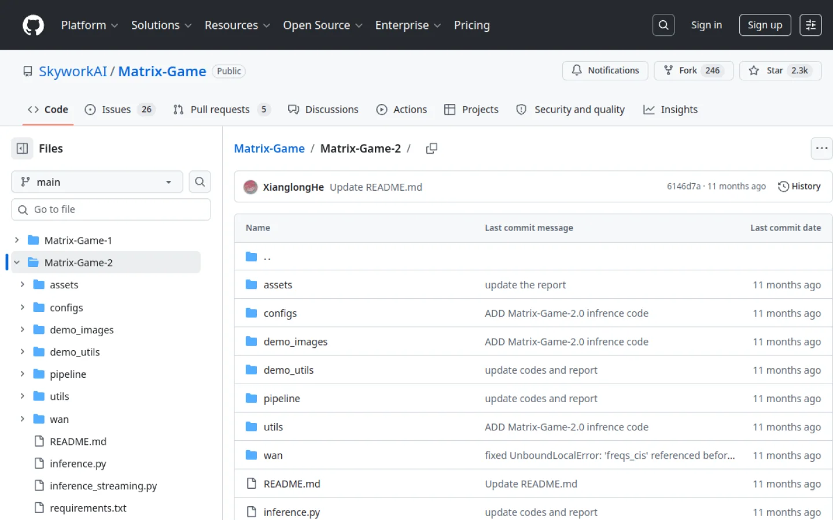Open the Pricing page link
833x520 pixels.
point(472,25)
